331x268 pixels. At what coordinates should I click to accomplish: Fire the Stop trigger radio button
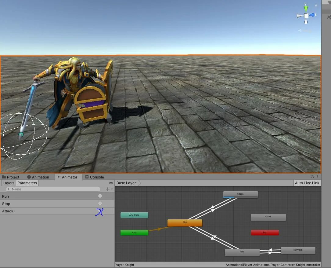point(100,203)
